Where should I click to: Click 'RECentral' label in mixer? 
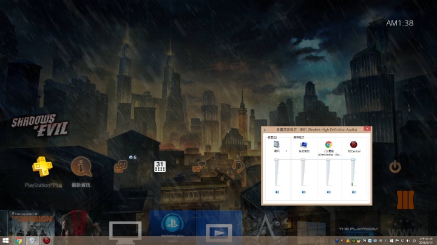tap(354, 151)
